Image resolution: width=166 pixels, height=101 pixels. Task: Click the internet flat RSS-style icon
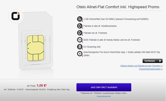click(80, 19)
